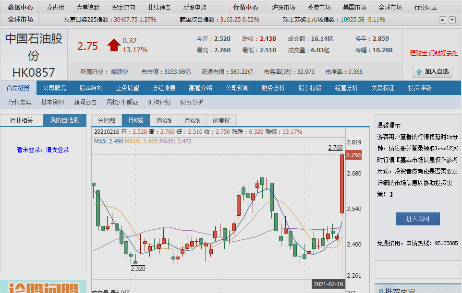Click 进入官网 button
462x293 pixels.
[x=417, y=219]
